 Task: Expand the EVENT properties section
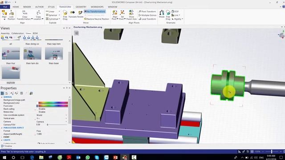[2, 137]
